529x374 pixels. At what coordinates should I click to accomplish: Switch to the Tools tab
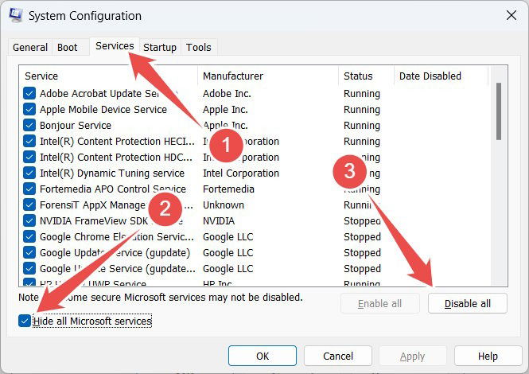pyautogui.click(x=198, y=47)
